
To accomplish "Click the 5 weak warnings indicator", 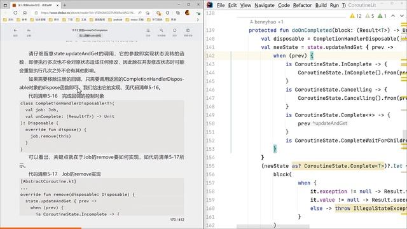I will tap(369, 16).
